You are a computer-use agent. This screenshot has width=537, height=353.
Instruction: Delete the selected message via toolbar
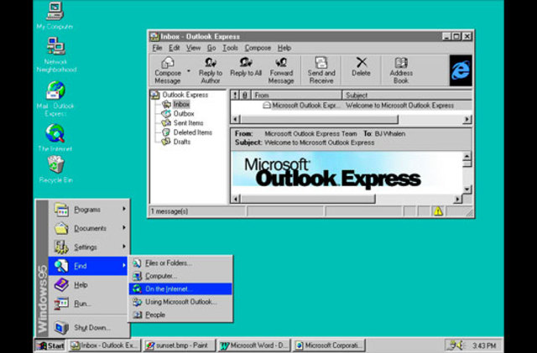coord(361,67)
